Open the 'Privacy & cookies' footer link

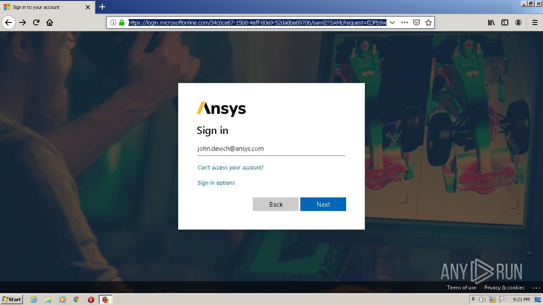tap(504, 288)
